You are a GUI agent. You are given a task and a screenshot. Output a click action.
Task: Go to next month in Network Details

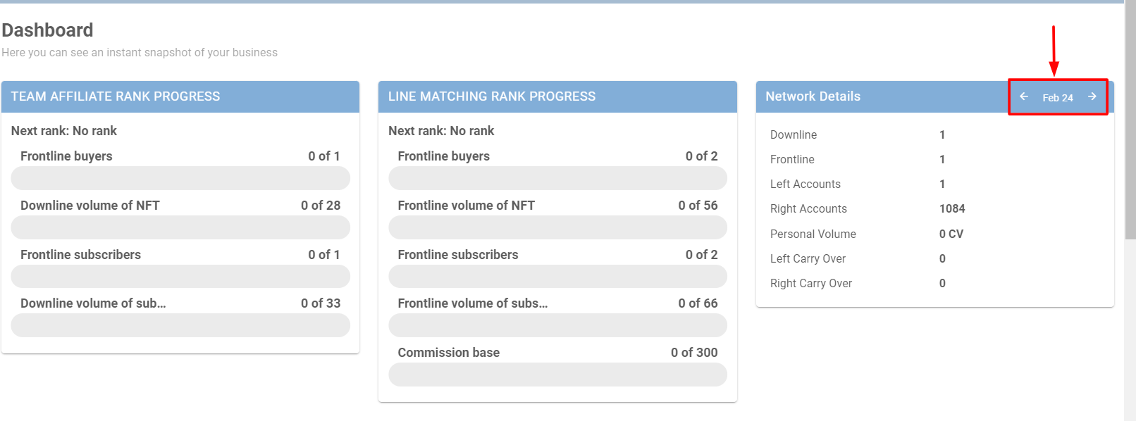coord(1092,96)
